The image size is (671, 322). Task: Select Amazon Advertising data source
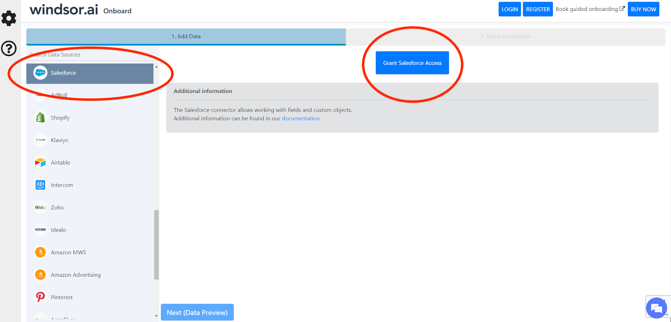(90, 275)
